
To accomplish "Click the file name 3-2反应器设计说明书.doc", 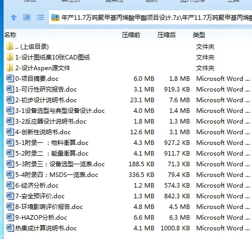I will [x=51, y=122].
